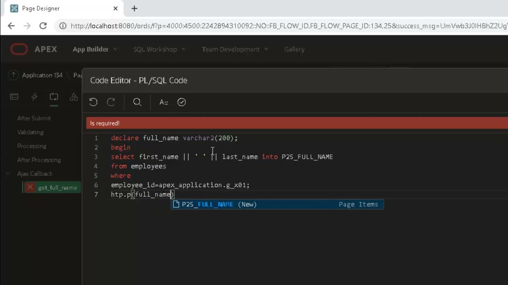Click the Redo icon in code editor

pyautogui.click(x=111, y=102)
